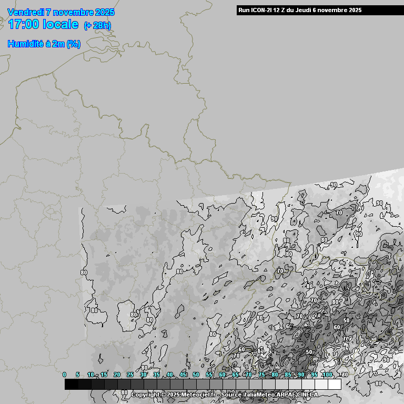
Task: Click the 75 value on the legend scale
Action: click(x=261, y=375)
